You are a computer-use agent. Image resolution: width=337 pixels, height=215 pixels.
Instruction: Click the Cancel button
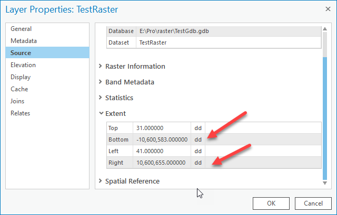tap(313, 203)
